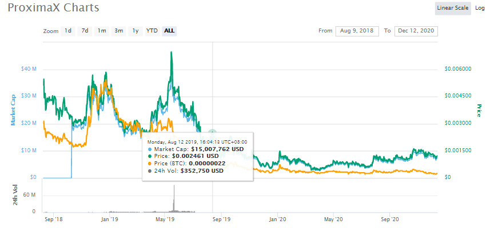Click the tooltip Price (BTC) 0.00000022 value
The width and height of the screenshot is (486, 228).
pyautogui.click(x=208, y=164)
